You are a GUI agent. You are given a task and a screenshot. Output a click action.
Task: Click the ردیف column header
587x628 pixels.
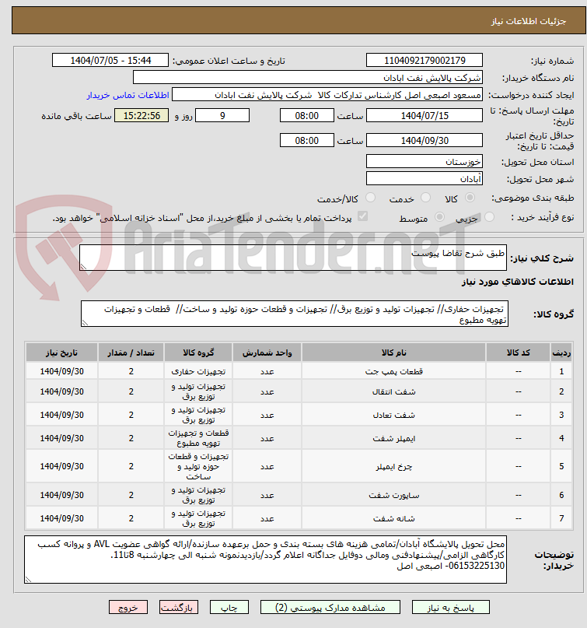point(561,353)
